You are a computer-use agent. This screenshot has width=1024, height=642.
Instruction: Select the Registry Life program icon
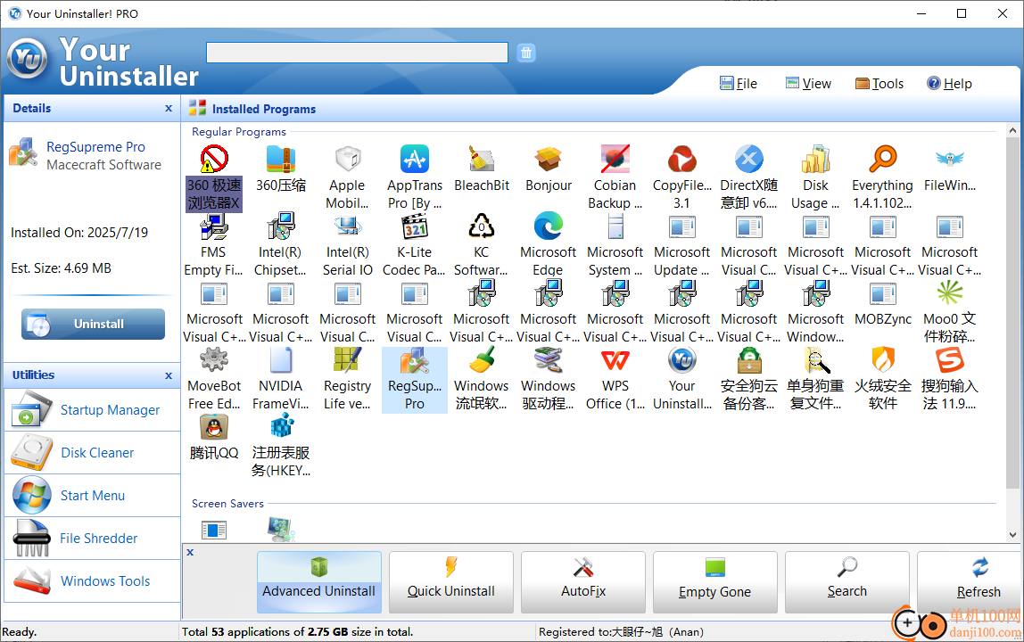348,360
